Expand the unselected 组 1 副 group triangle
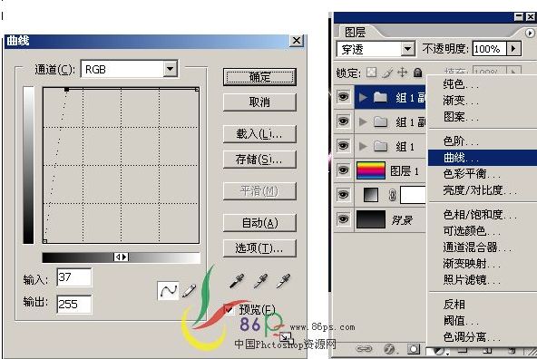This screenshot has height=359, width=537. click(363, 121)
